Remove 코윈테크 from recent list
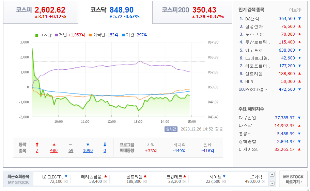 click(184, 181)
